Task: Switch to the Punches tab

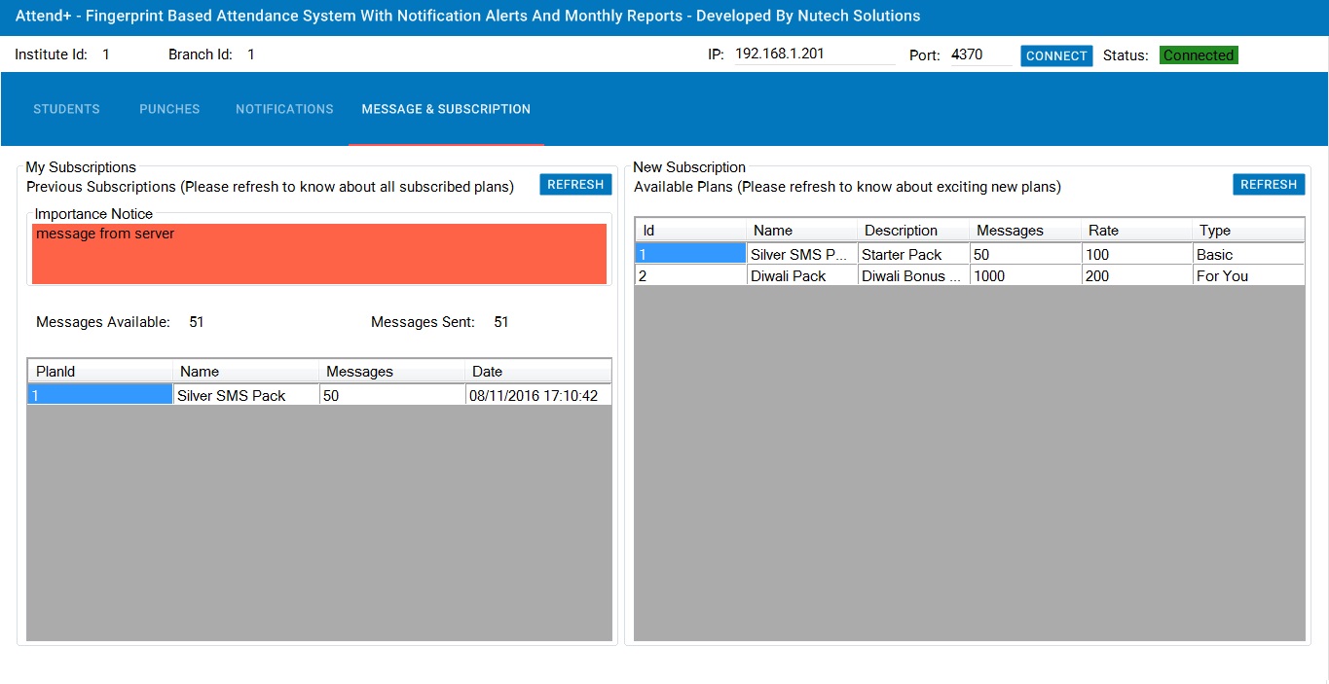Action: [169, 109]
